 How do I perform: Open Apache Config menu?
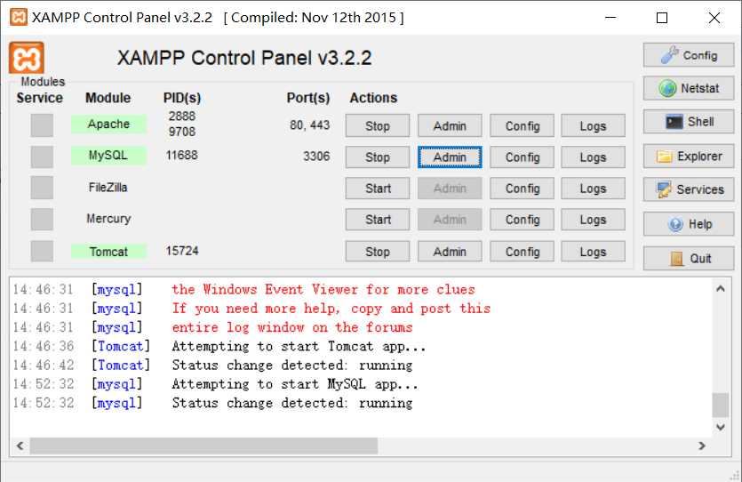(522, 125)
